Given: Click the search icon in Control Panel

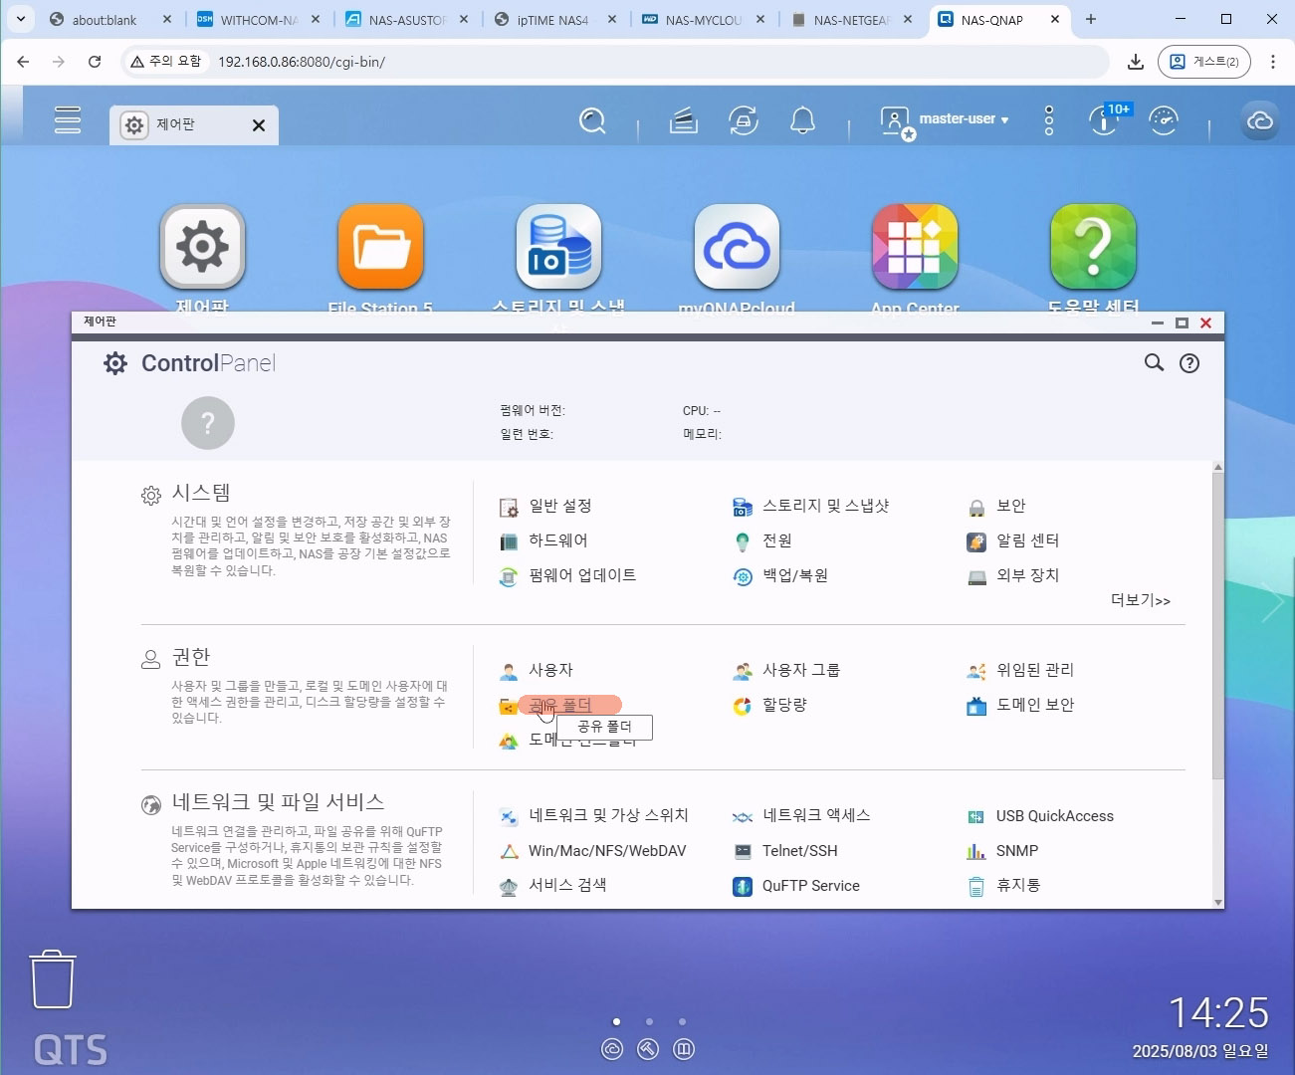Looking at the screenshot, I should coord(1154,363).
